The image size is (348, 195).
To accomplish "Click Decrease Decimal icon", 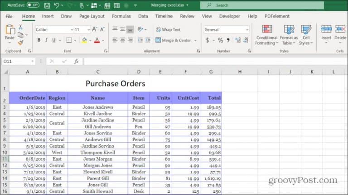I will pyautogui.click(x=246, y=40).
